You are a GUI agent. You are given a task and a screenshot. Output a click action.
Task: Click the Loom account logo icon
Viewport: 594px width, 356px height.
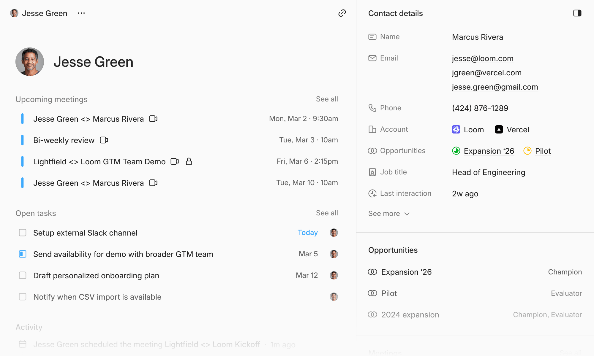click(x=456, y=129)
